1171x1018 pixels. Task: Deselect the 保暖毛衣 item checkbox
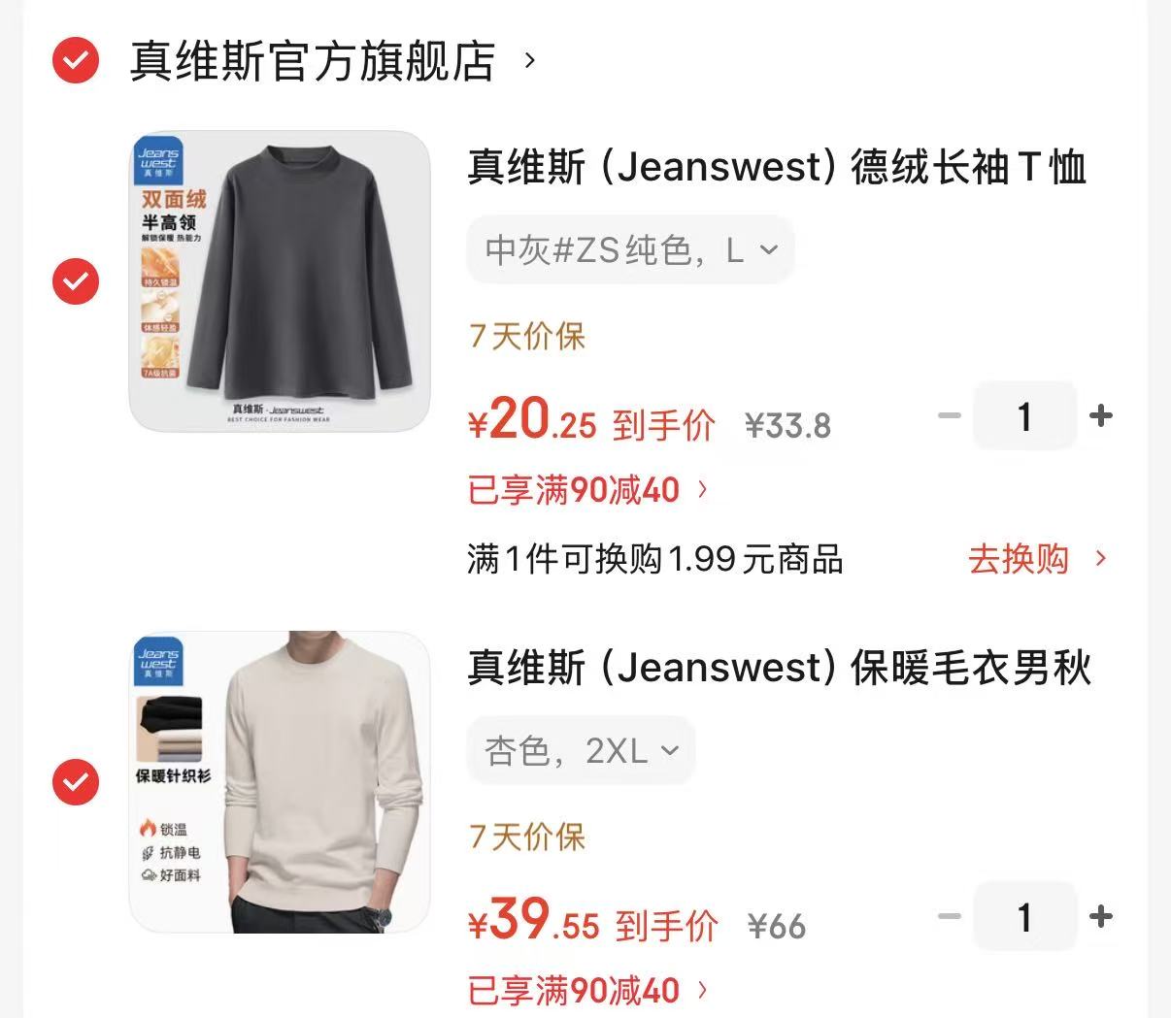click(75, 782)
